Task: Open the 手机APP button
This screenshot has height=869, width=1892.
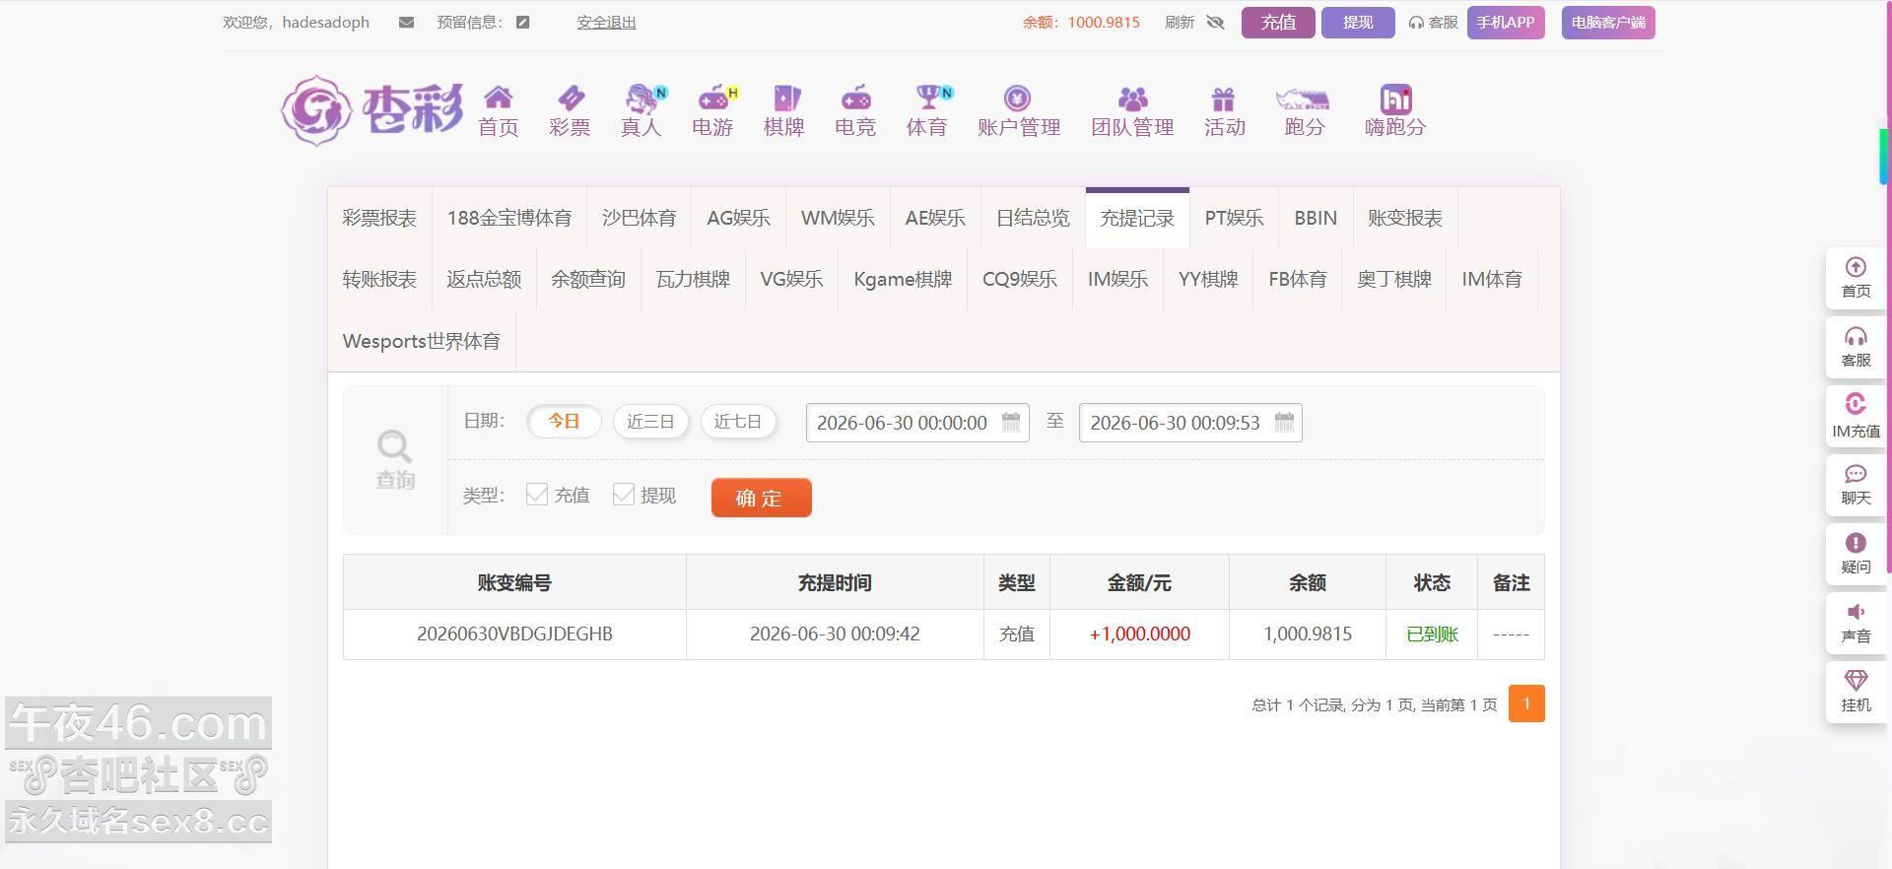Action: tap(1506, 23)
